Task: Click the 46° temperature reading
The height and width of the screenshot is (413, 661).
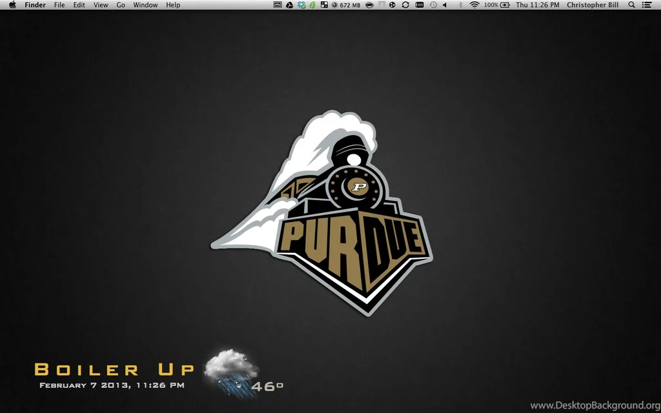Action: 267,386
